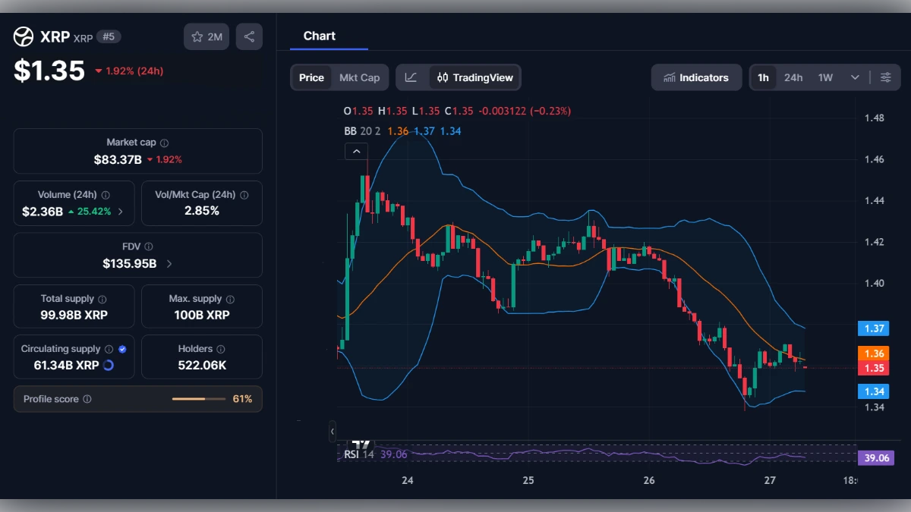Click the verified checkmark beside Circulating supply

pyautogui.click(x=121, y=348)
